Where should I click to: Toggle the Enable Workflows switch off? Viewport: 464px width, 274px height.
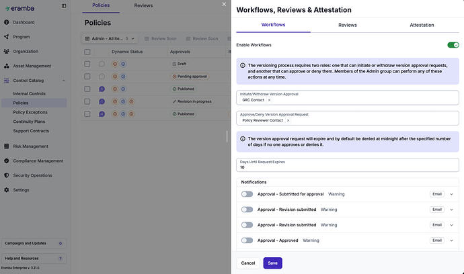(x=453, y=45)
